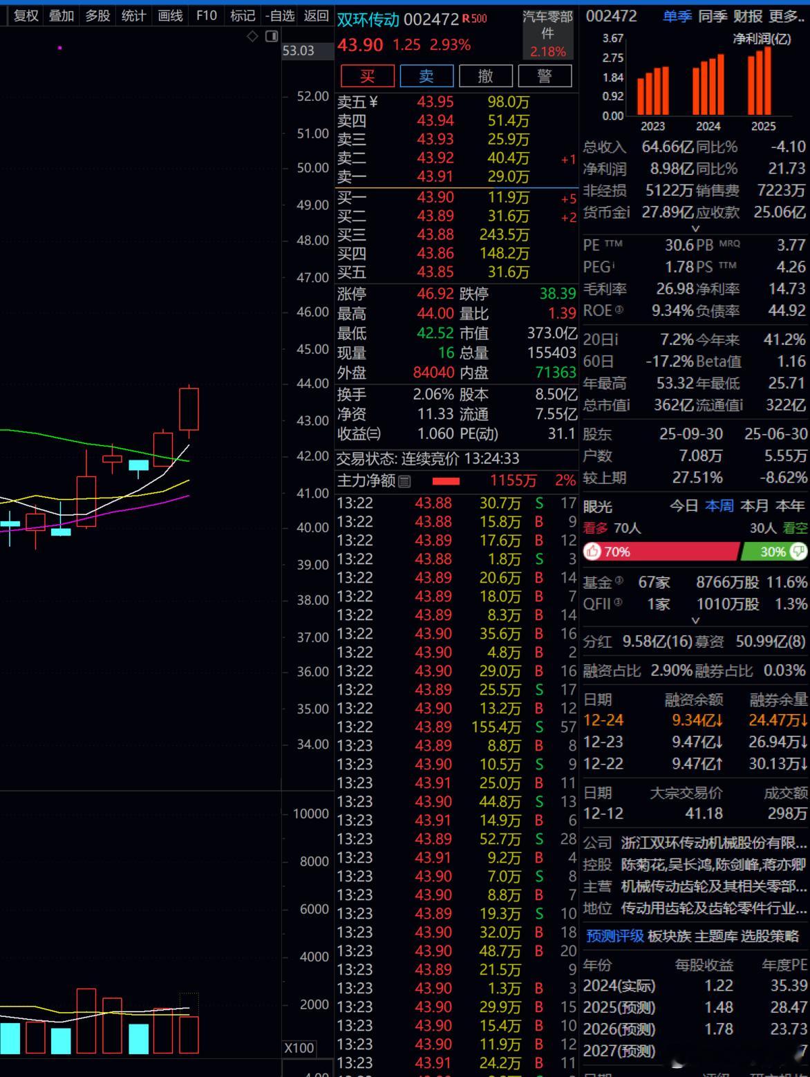This screenshot has height=1077, width=810.
Task: Open the 预测评级 tab
Action: [615, 936]
